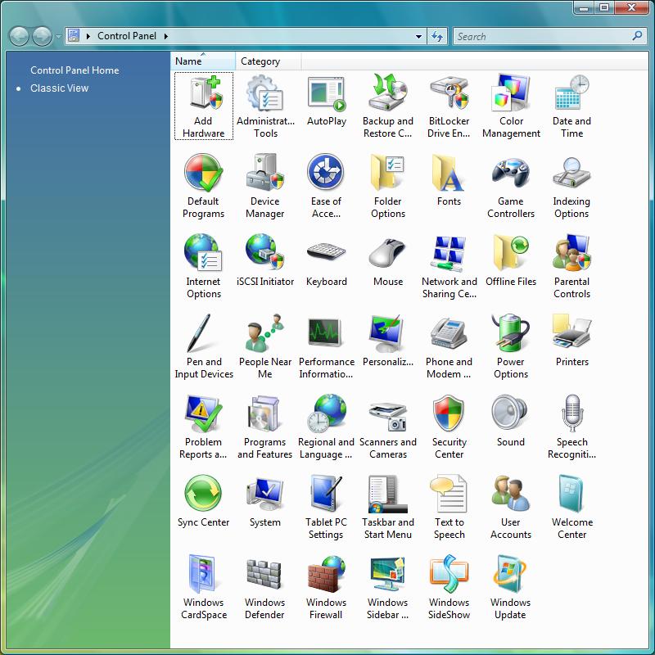655x655 pixels.
Task: Click the Back navigation button
Action: click(x=19, y=36)
